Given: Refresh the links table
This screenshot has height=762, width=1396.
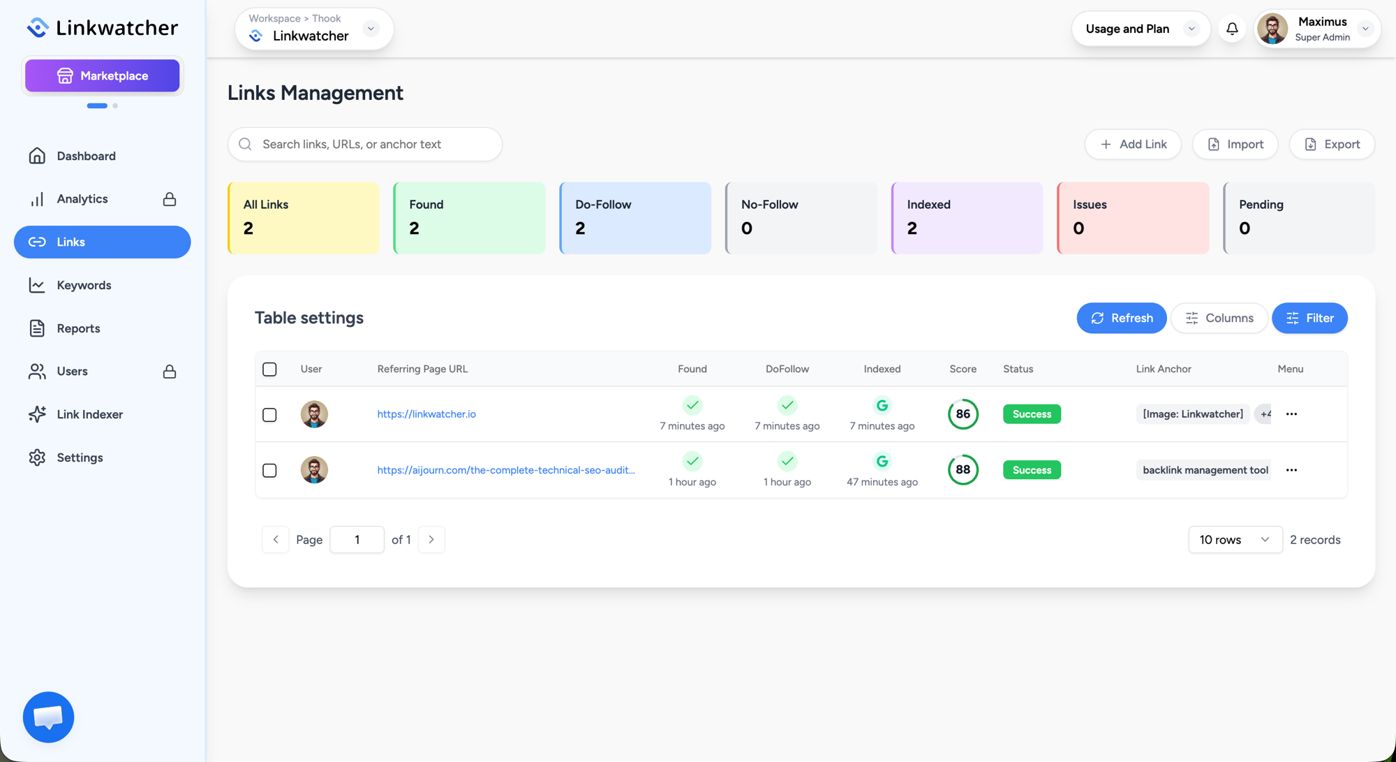Looking at the screenshot, I should pos(1121,318).
